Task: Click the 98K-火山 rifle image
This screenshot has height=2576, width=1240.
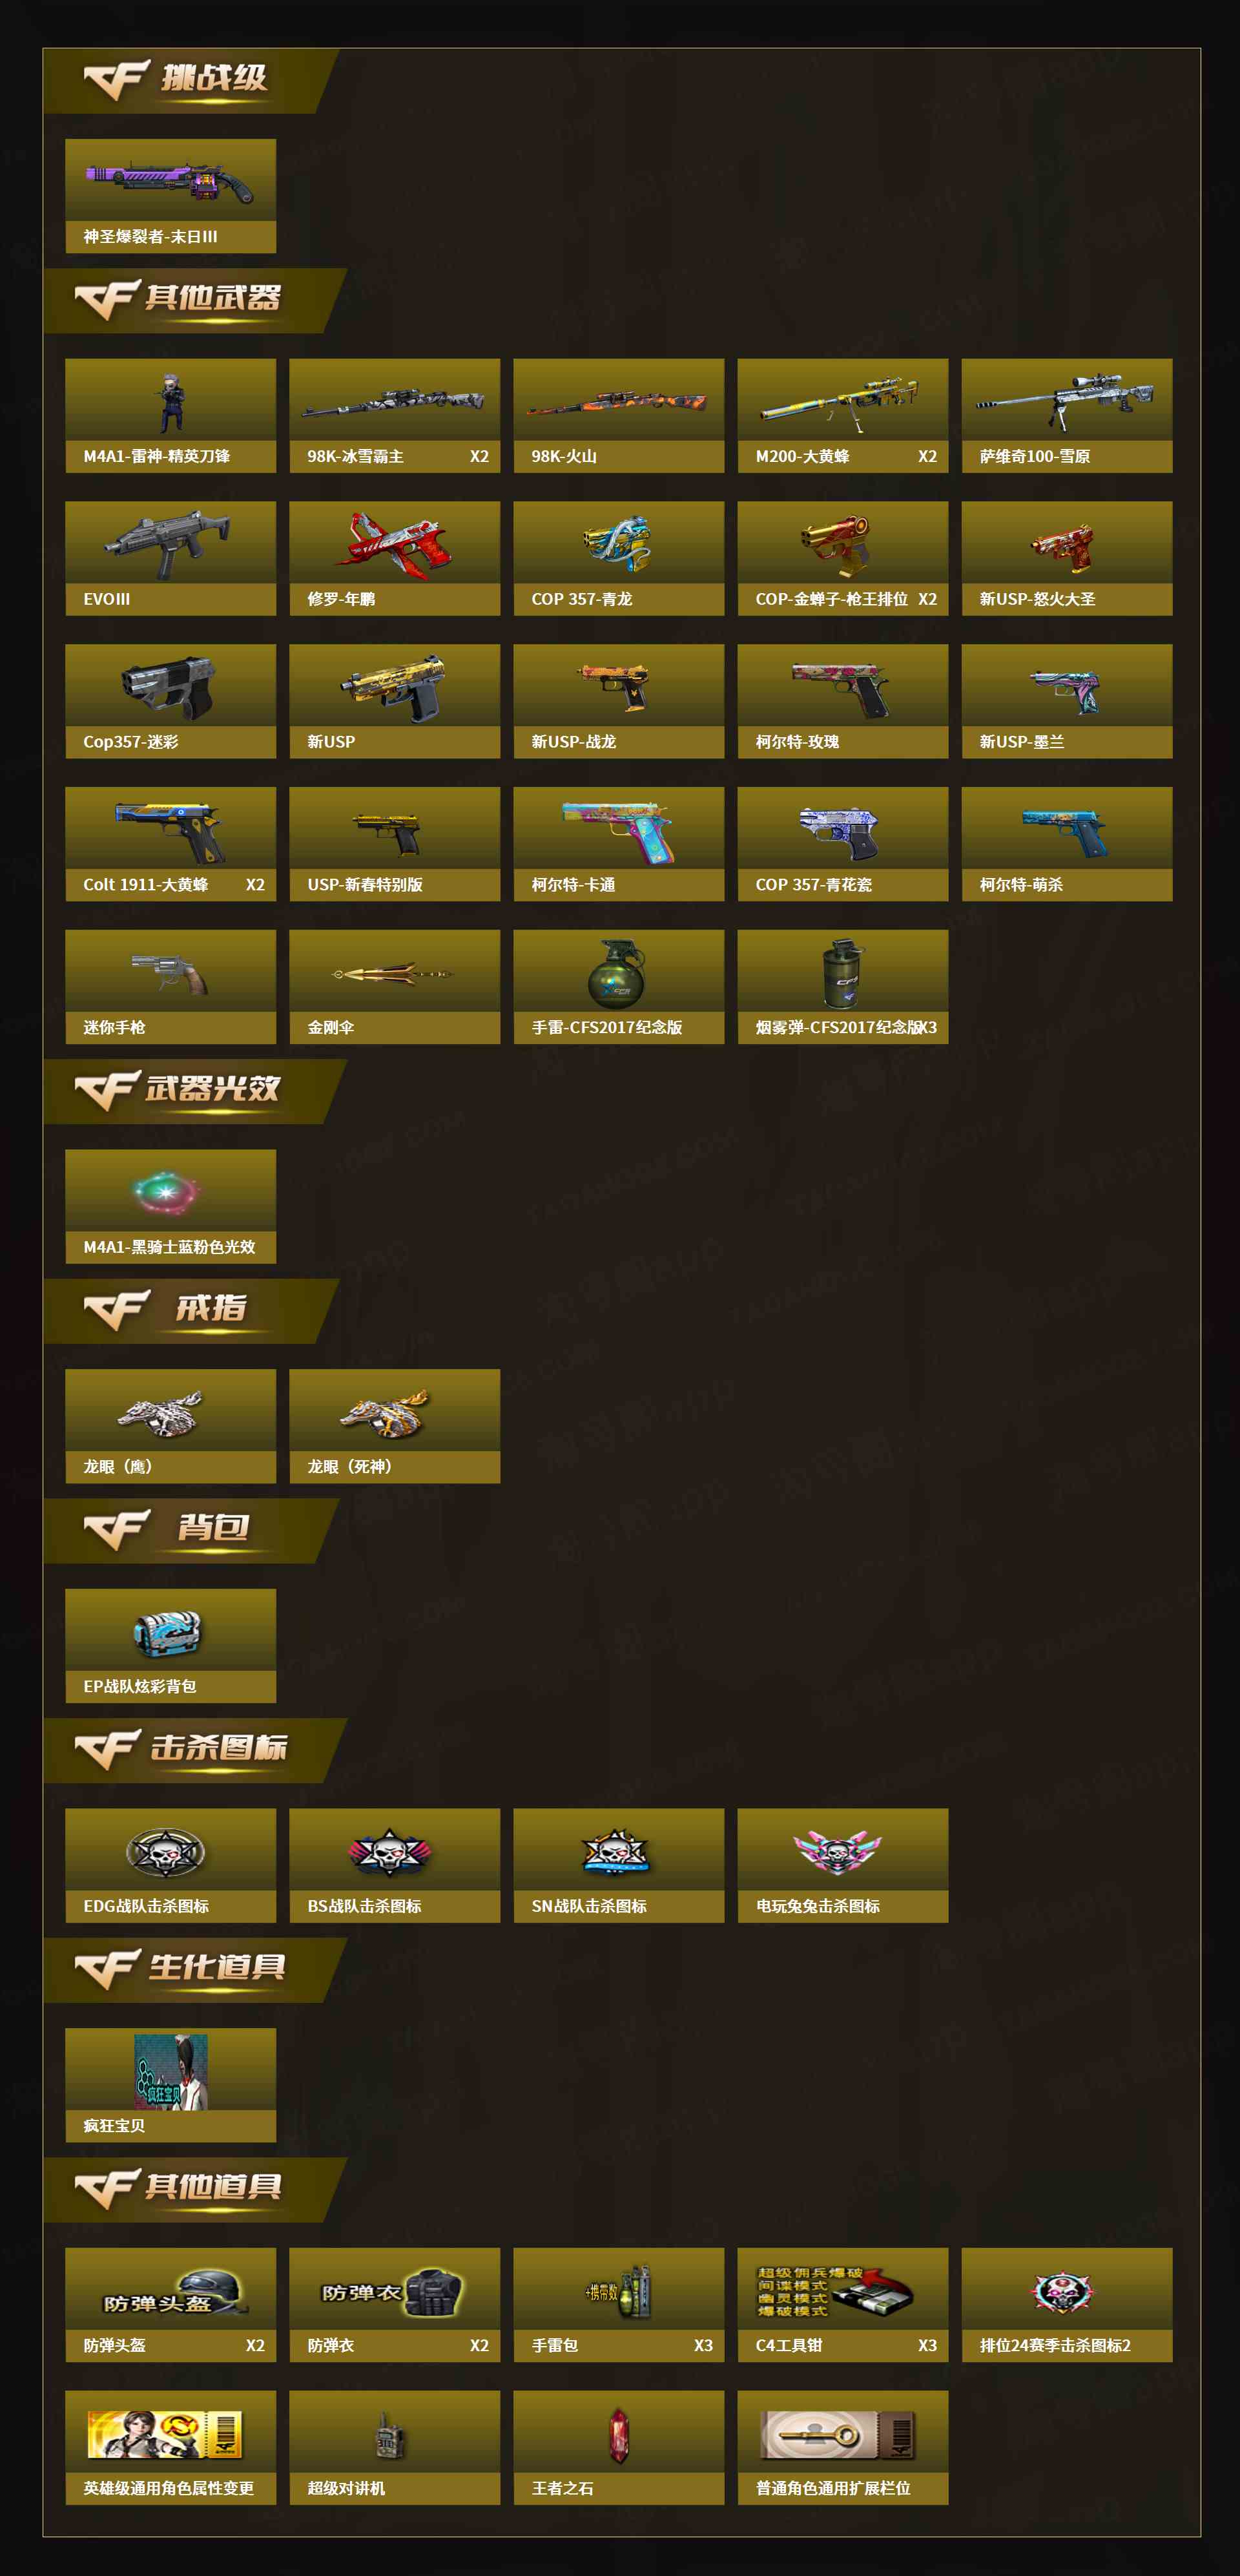Action: click(x=617, y=403)
